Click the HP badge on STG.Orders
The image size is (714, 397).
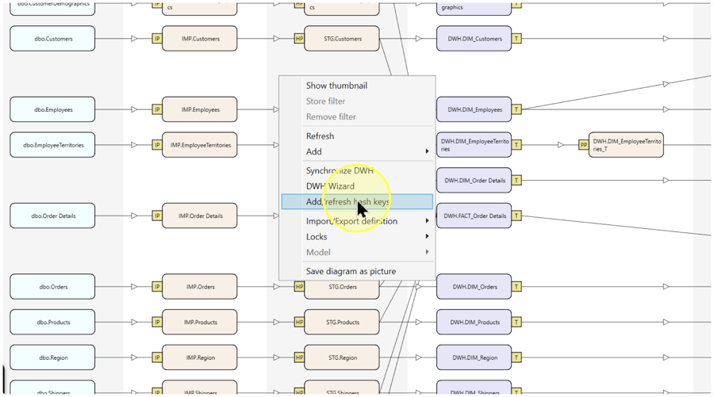[299, 287]
